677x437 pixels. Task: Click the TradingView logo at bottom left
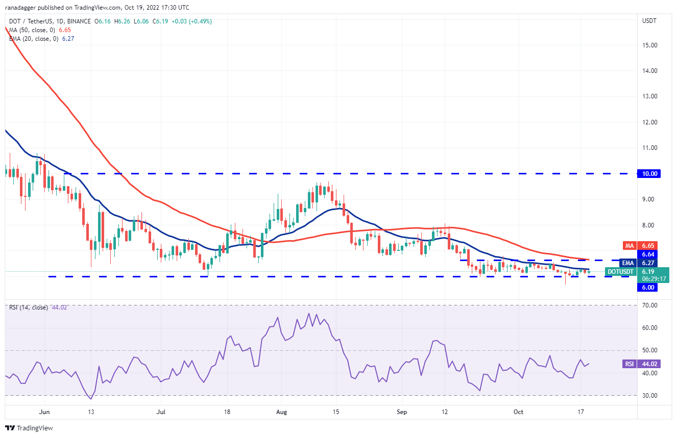click(x=29, y=428)
